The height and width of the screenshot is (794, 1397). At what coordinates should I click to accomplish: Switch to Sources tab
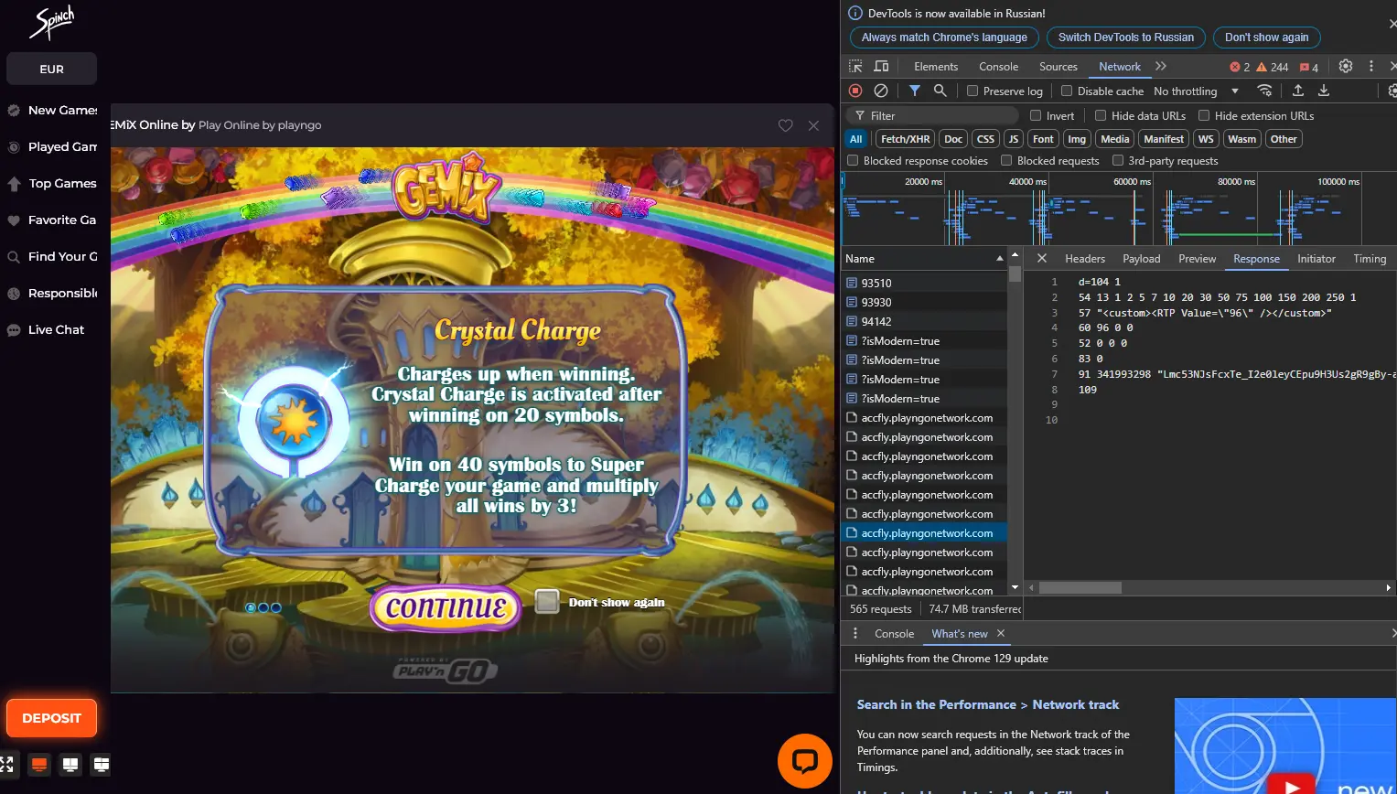coord(1058,66)
